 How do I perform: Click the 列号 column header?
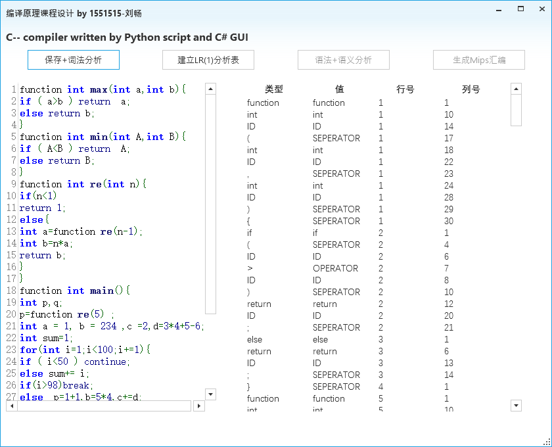click(471, 89)
